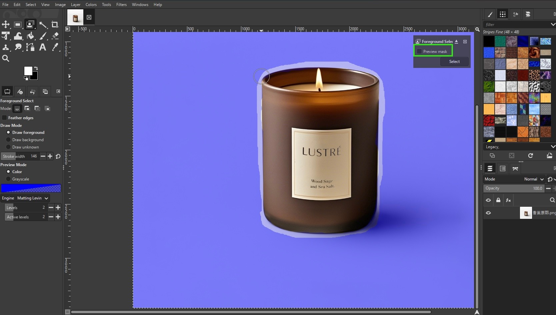Choose Draw background radio option
This screenshot has height=315, width=556.
[x=9, y=140]
